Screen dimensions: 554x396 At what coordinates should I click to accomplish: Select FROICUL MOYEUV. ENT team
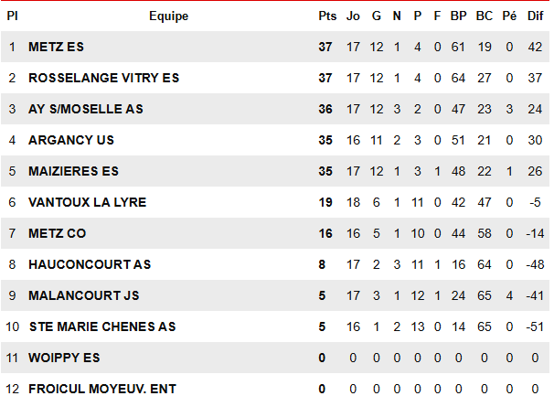(102, 389)
